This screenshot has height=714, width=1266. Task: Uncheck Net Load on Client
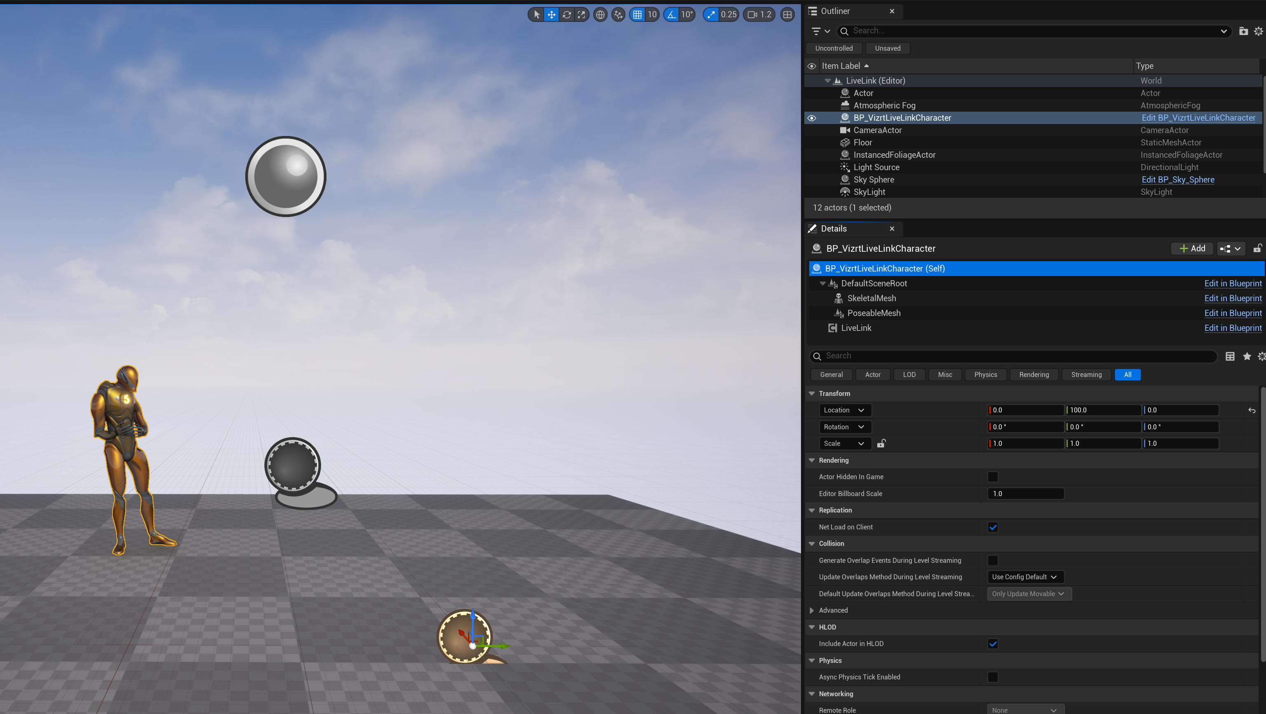[x=993, y=527]
